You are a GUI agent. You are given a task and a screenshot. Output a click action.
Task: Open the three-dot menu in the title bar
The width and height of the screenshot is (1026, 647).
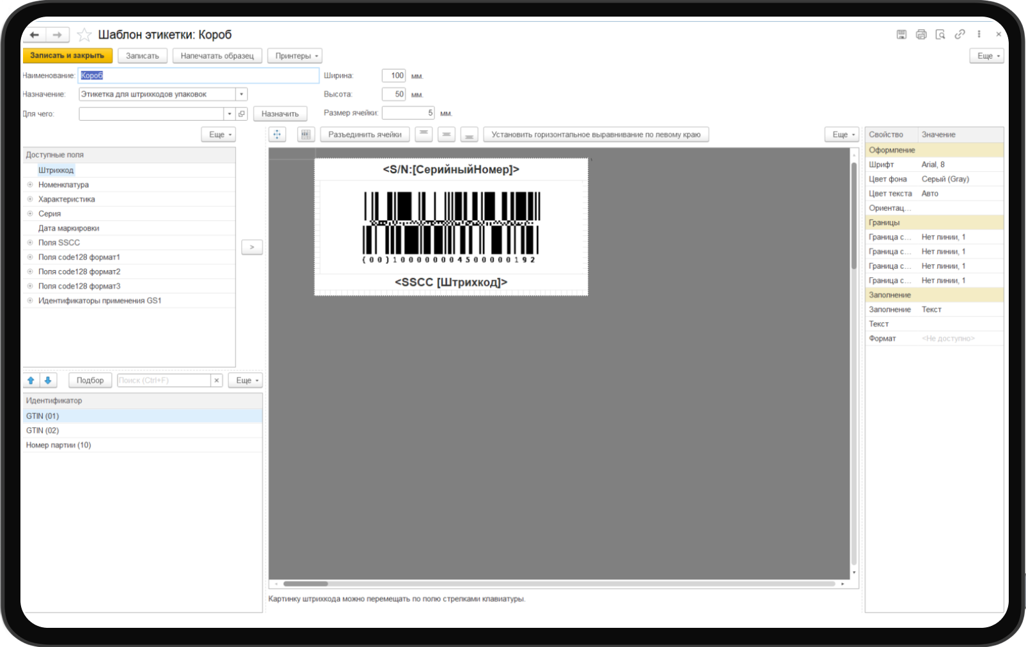[x=979, y=34]
